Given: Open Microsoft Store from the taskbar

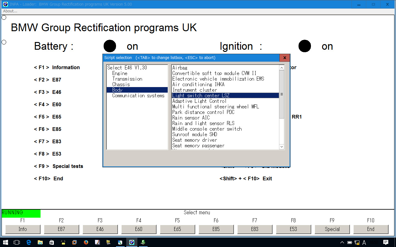Looking at the screenshot, I should (x=52, y=242).
